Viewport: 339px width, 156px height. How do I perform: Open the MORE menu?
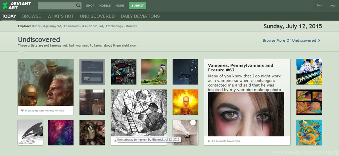[120, 6]
